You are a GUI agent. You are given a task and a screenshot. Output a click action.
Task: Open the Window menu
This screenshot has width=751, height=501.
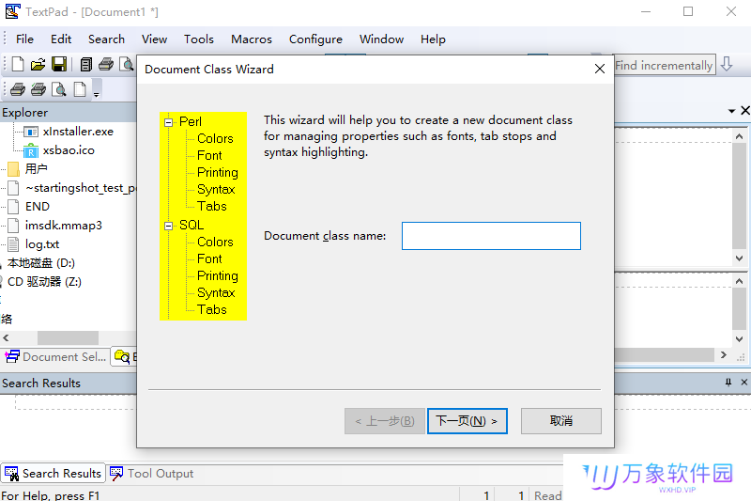click(382, 39)
